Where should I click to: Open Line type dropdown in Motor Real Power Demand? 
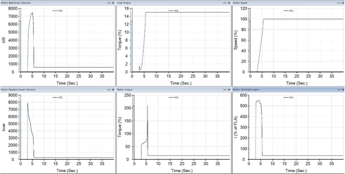click(108, 3)
